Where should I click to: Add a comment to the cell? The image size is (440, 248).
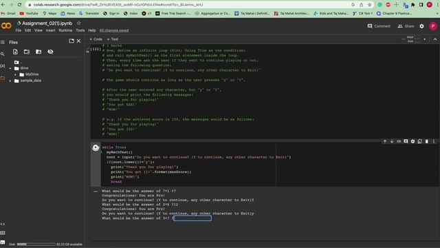coord(406,141)
